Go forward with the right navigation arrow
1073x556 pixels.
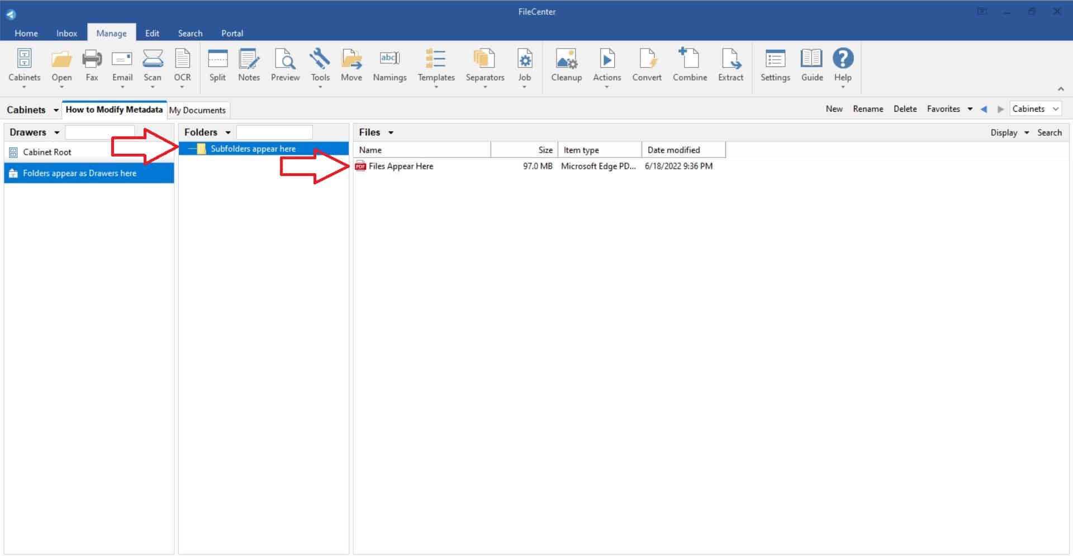1000,109
